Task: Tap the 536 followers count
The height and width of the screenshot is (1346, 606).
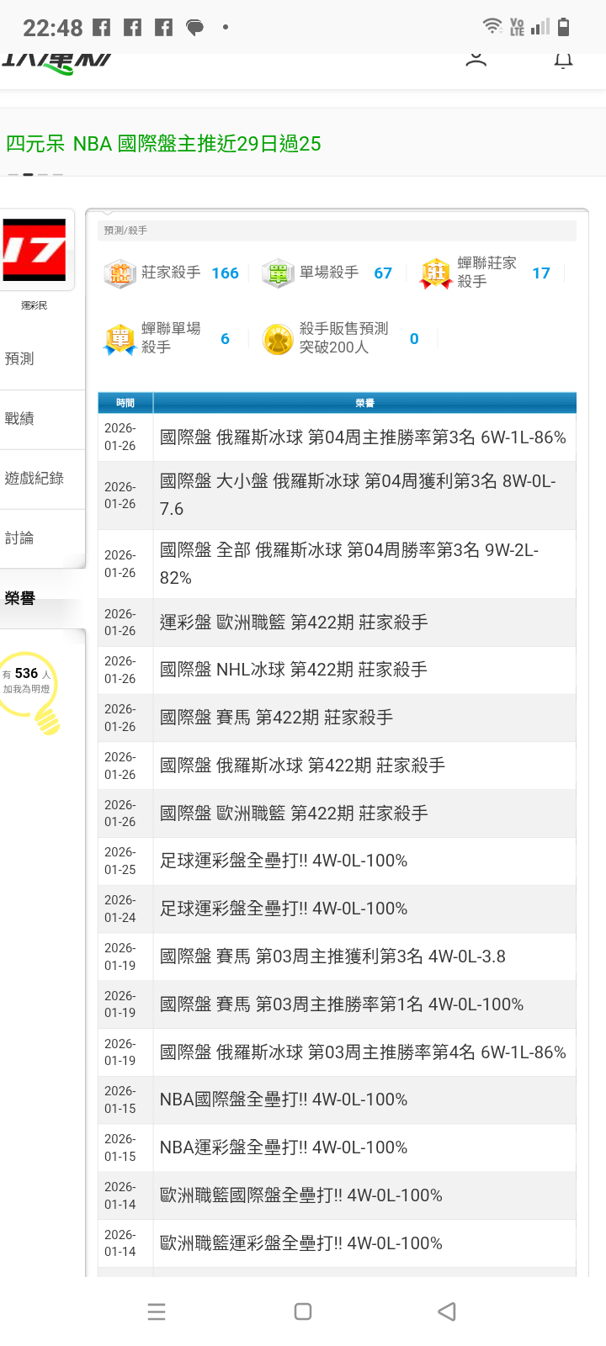Action: coord(26,674)
